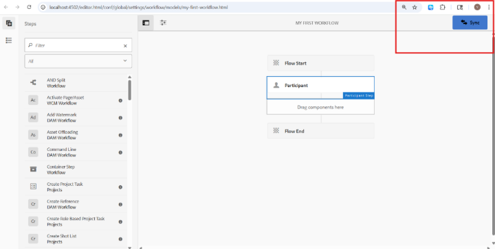The width and height of the screenshot is (495, 249).
Task: Select the Participant step on canvas
Action: click(321, 88)
